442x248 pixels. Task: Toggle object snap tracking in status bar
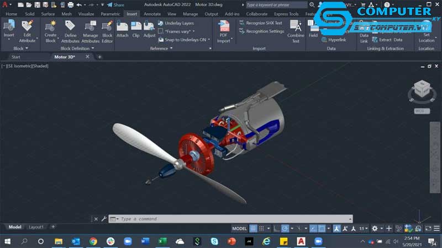(313, 229)
